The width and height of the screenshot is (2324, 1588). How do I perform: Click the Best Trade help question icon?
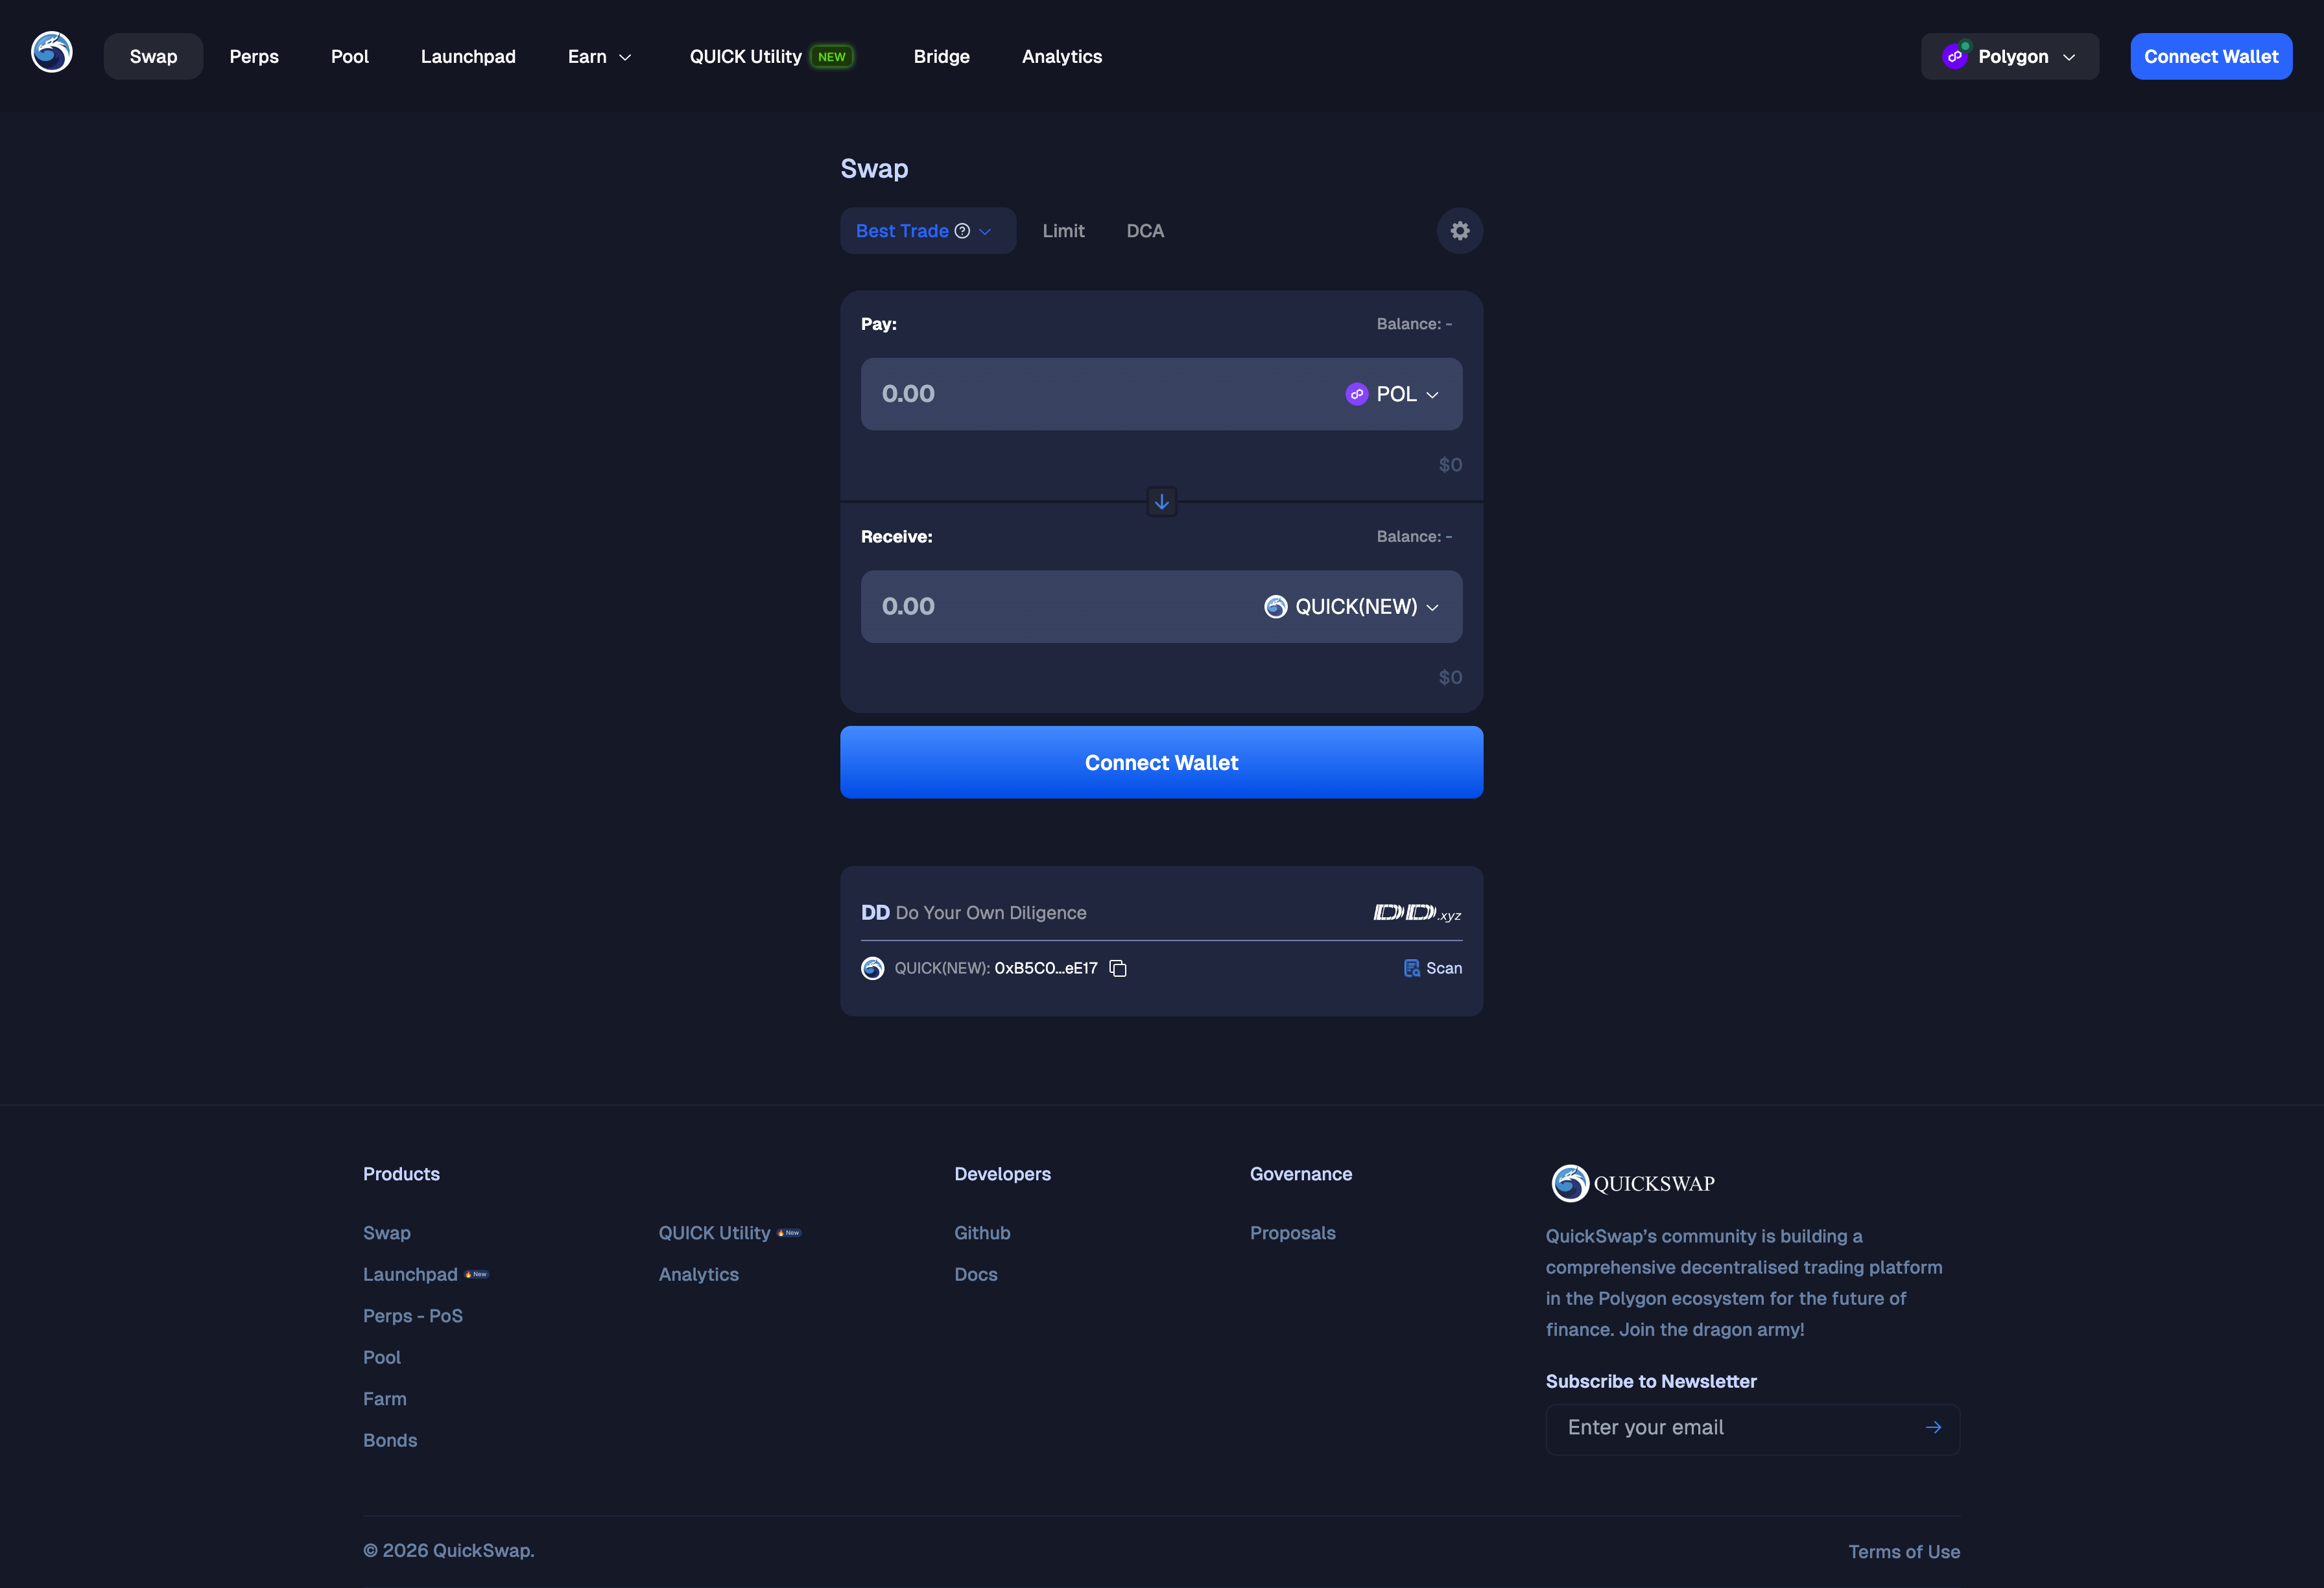click(x=962, y=231)
